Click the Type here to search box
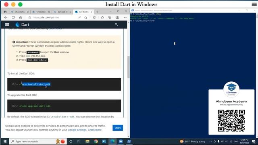Viewport: 258px width, 145px height. tap(38, 141)
